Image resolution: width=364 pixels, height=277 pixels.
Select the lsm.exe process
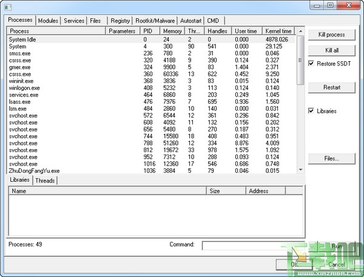152,108
